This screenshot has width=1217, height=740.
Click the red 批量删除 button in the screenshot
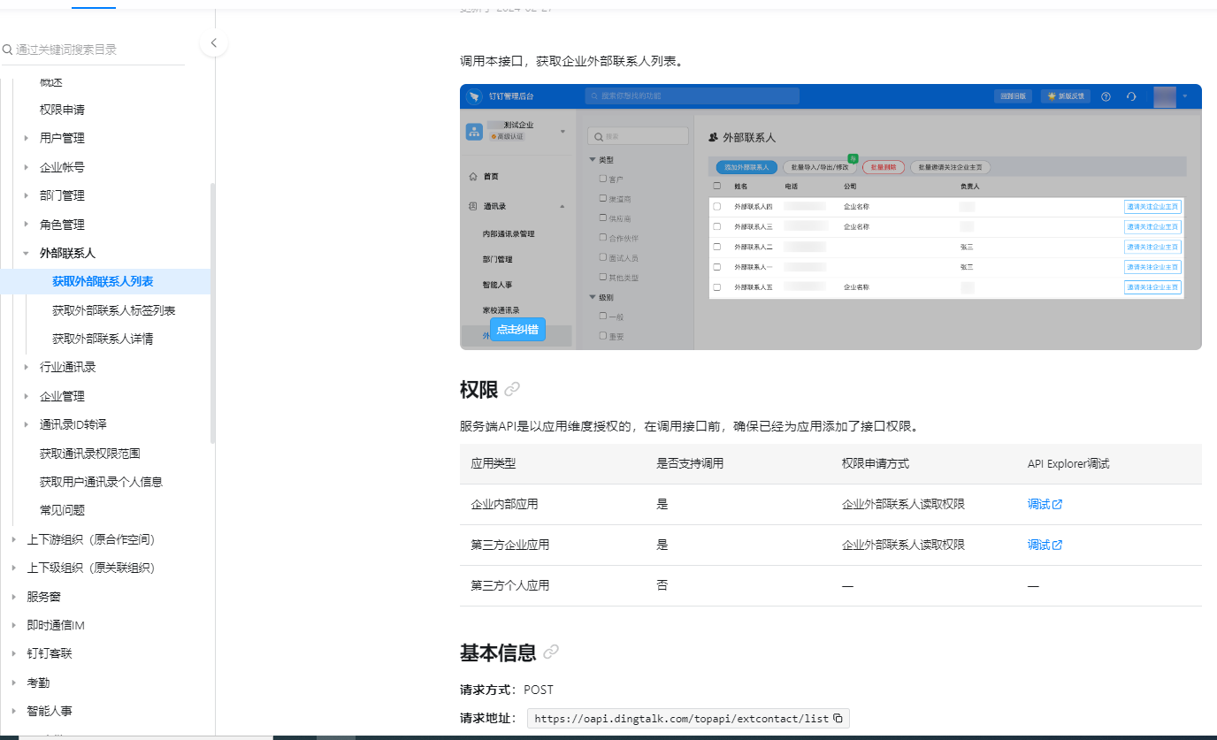tap(884, 167)
